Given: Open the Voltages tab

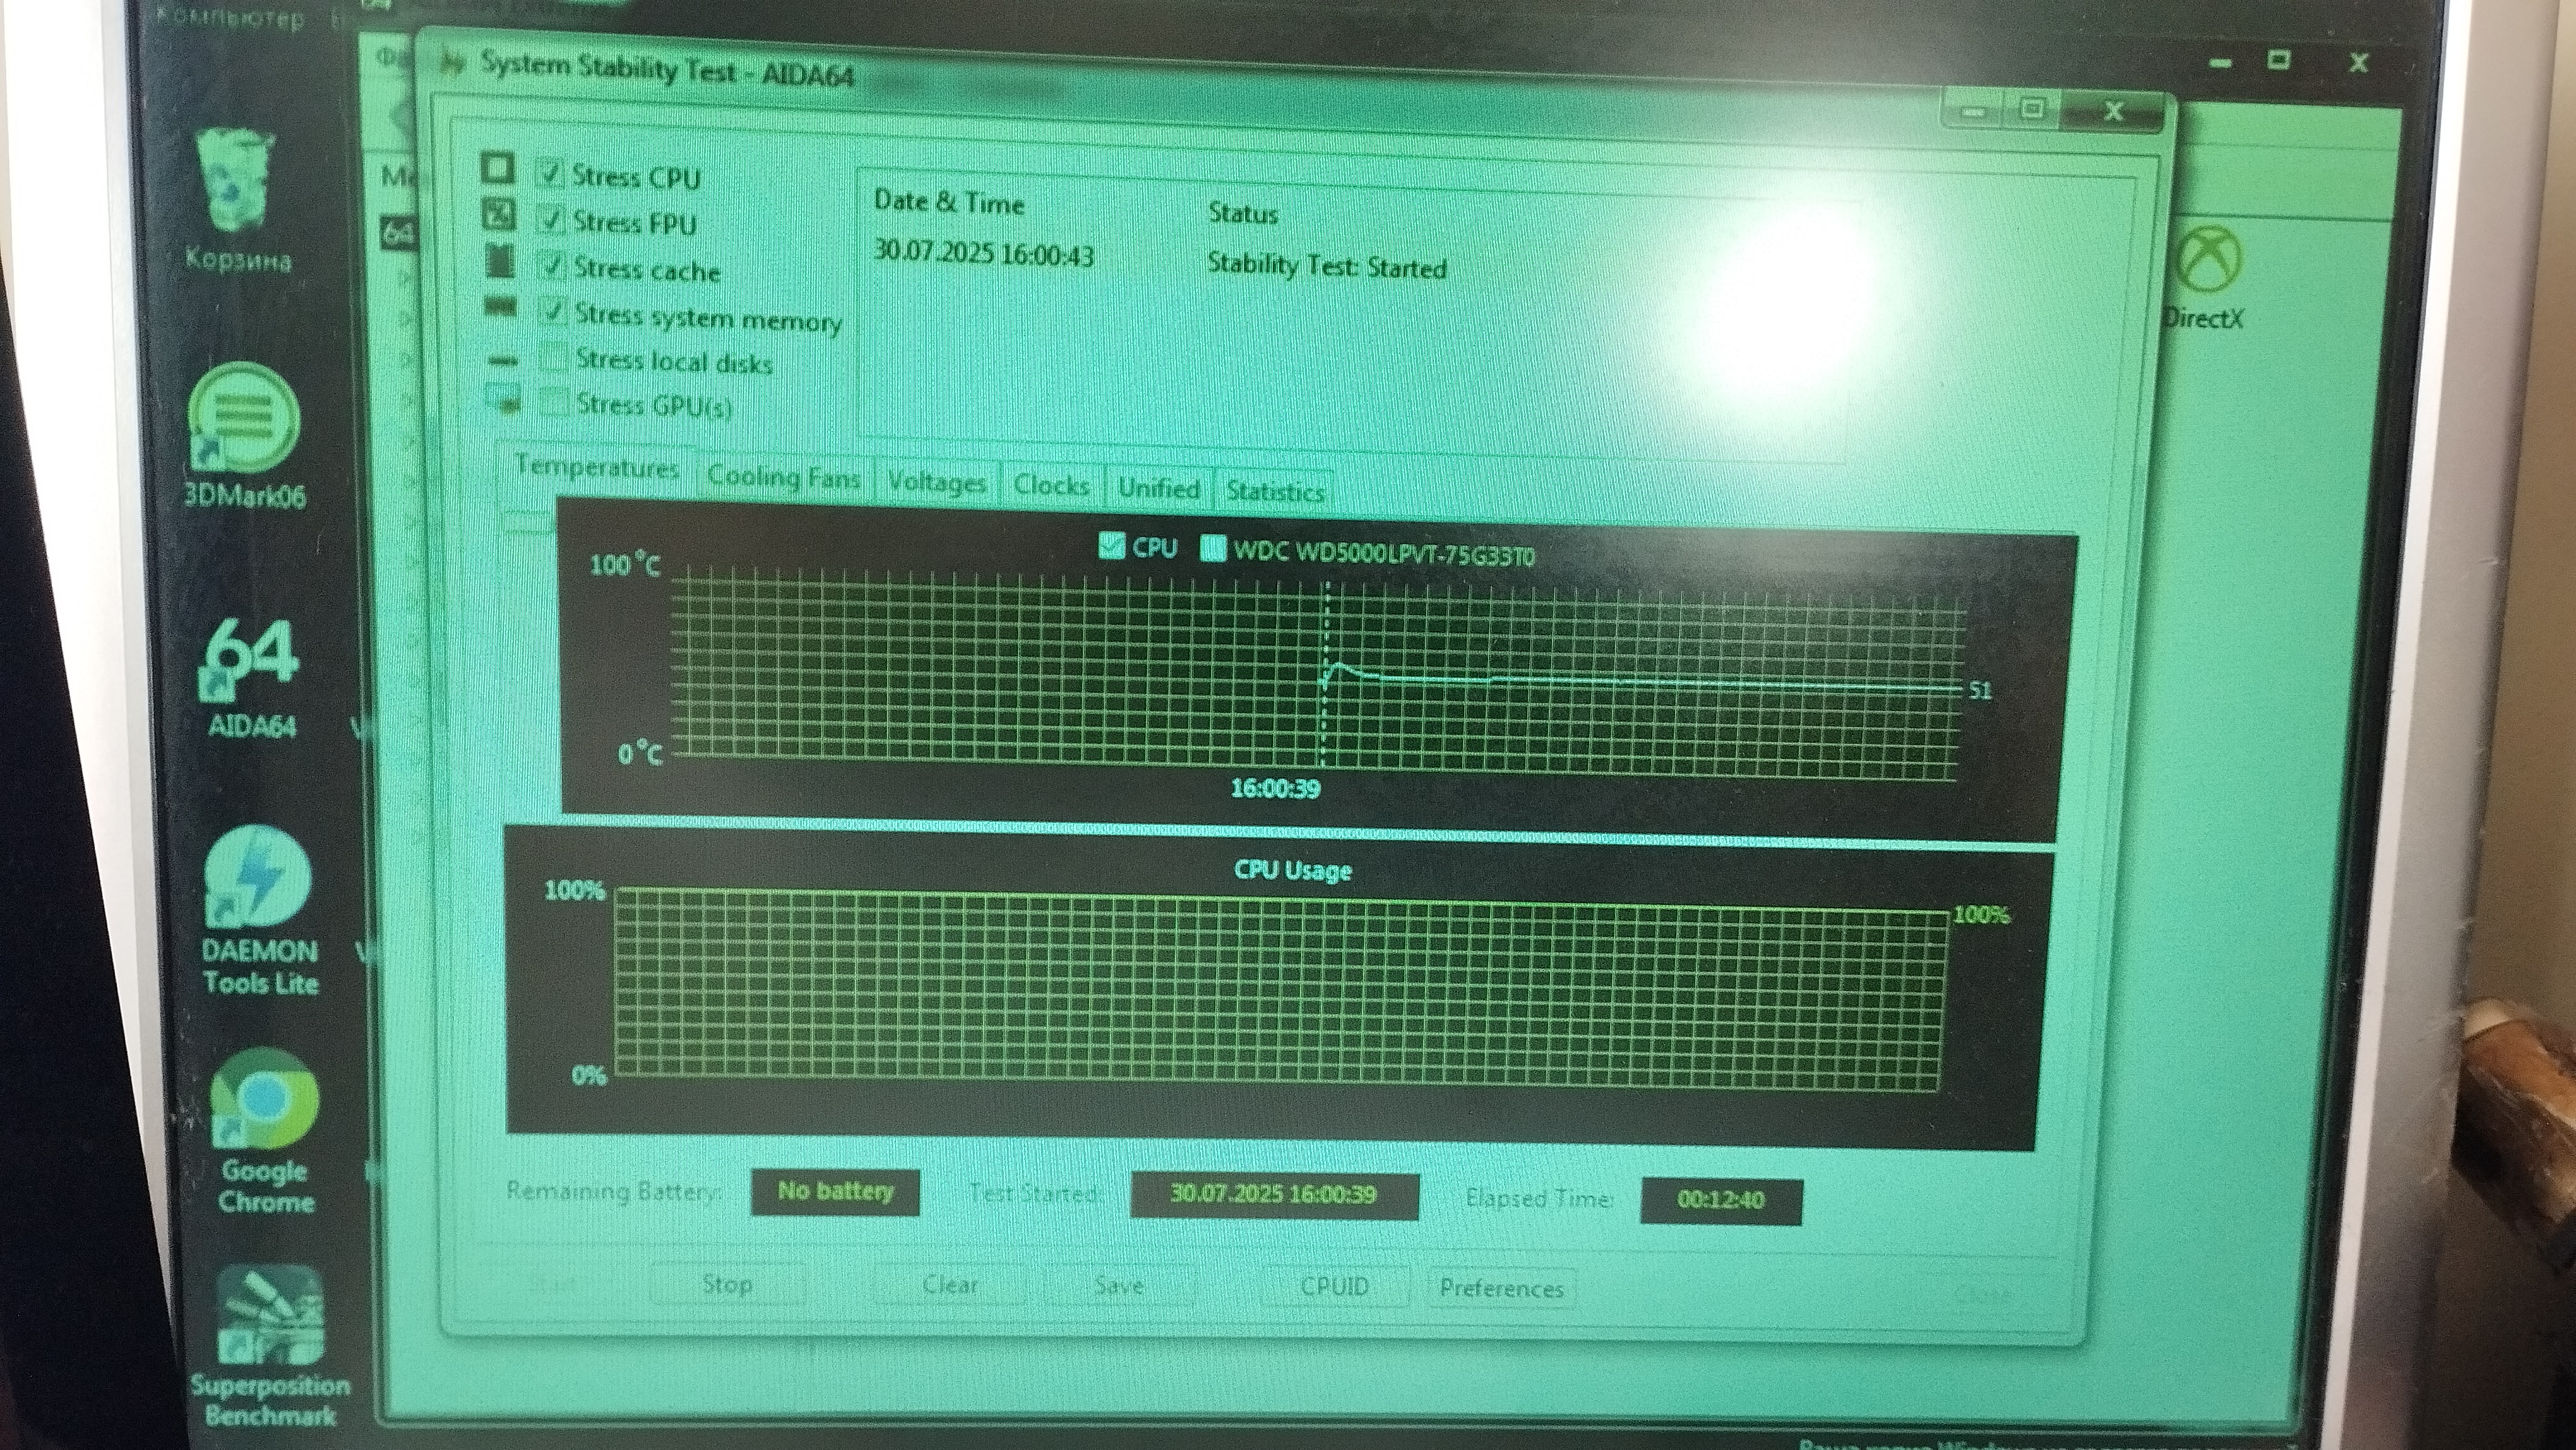Looking at the screenshot, I should coord(936,483).
